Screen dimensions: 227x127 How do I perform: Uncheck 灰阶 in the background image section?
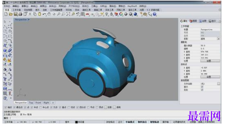click(x=202, y=90)
